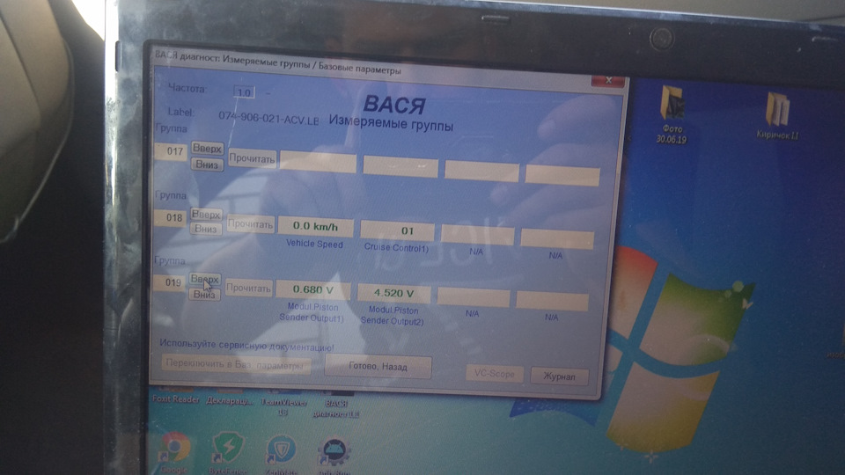Click the Используйте сервисную документацию! notice

pyautogui.click(x=246, y=345)
